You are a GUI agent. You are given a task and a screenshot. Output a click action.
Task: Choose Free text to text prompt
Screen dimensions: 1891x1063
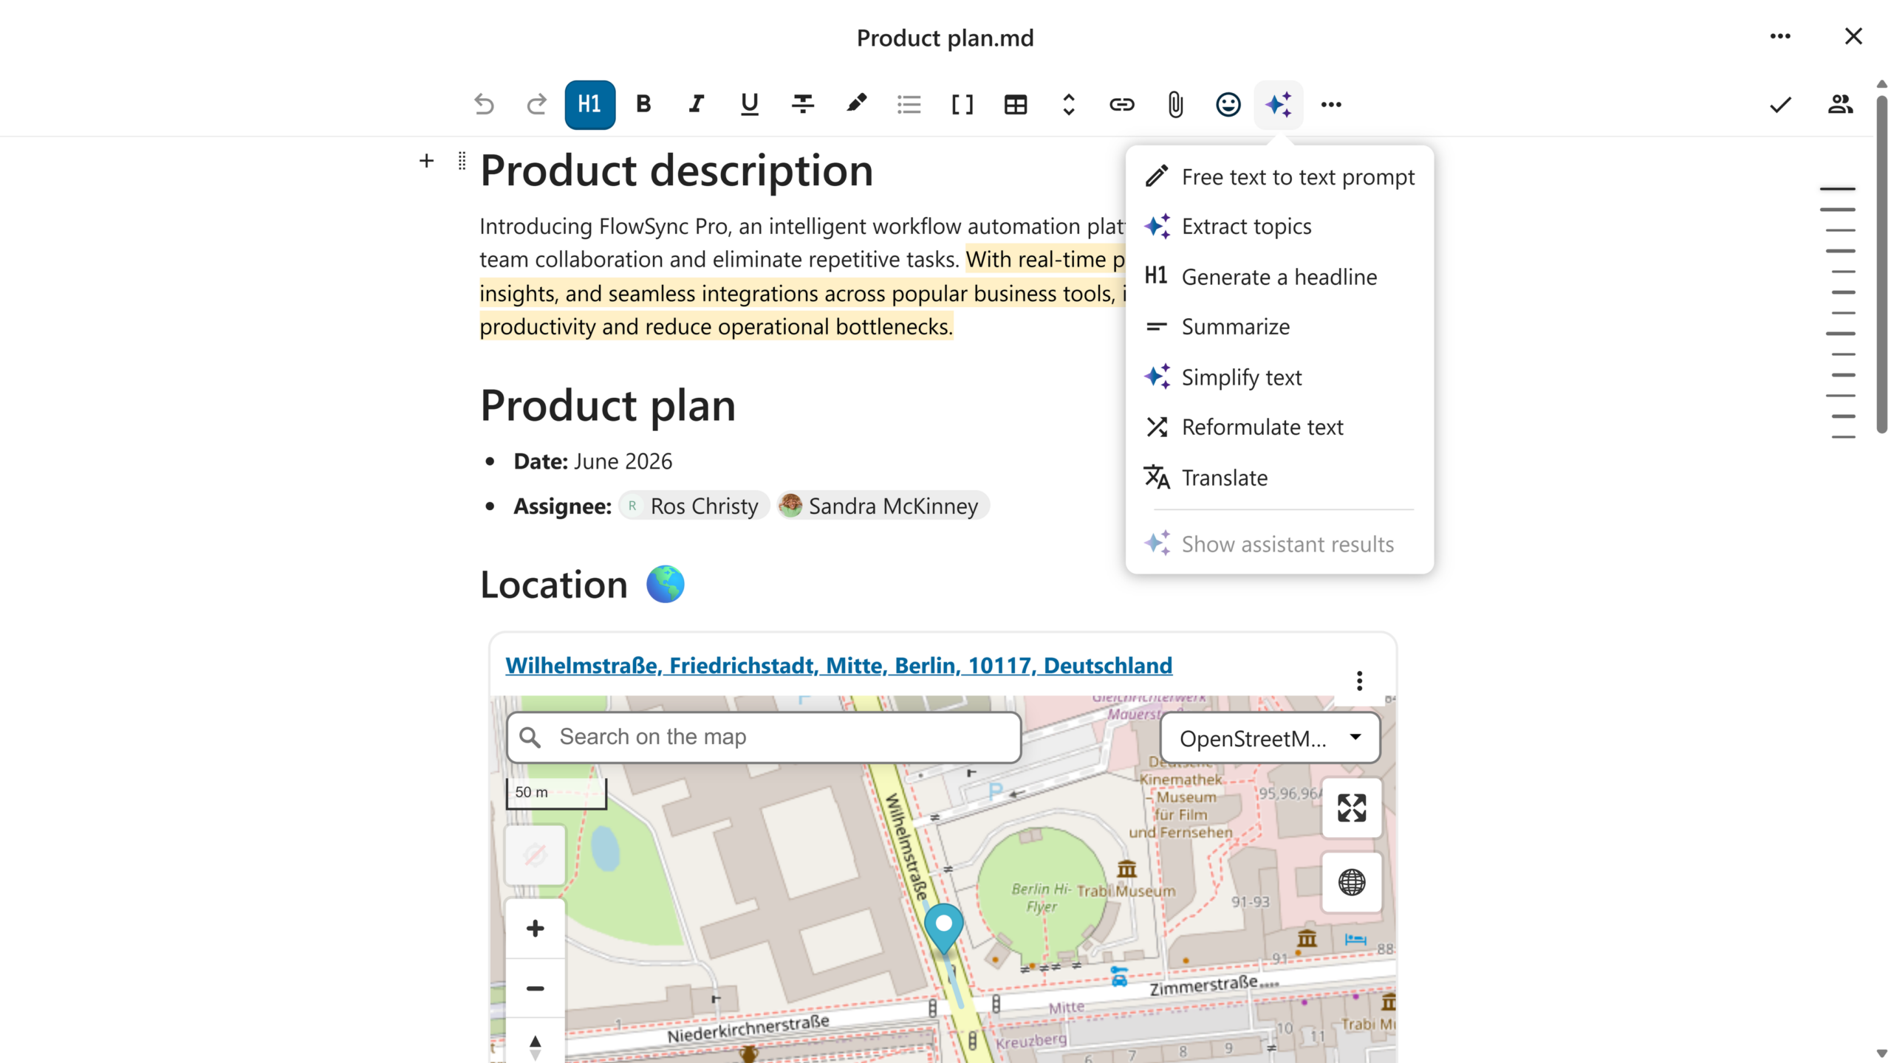(x=1279, y=177)
